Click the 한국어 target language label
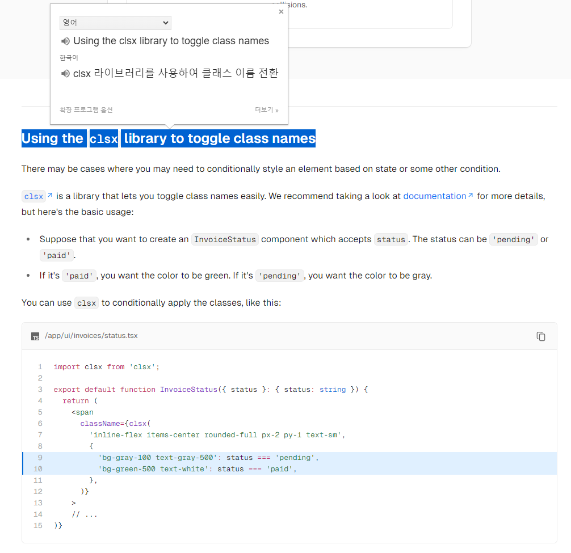This screenshot has width=571, height=553. (69, 57)
